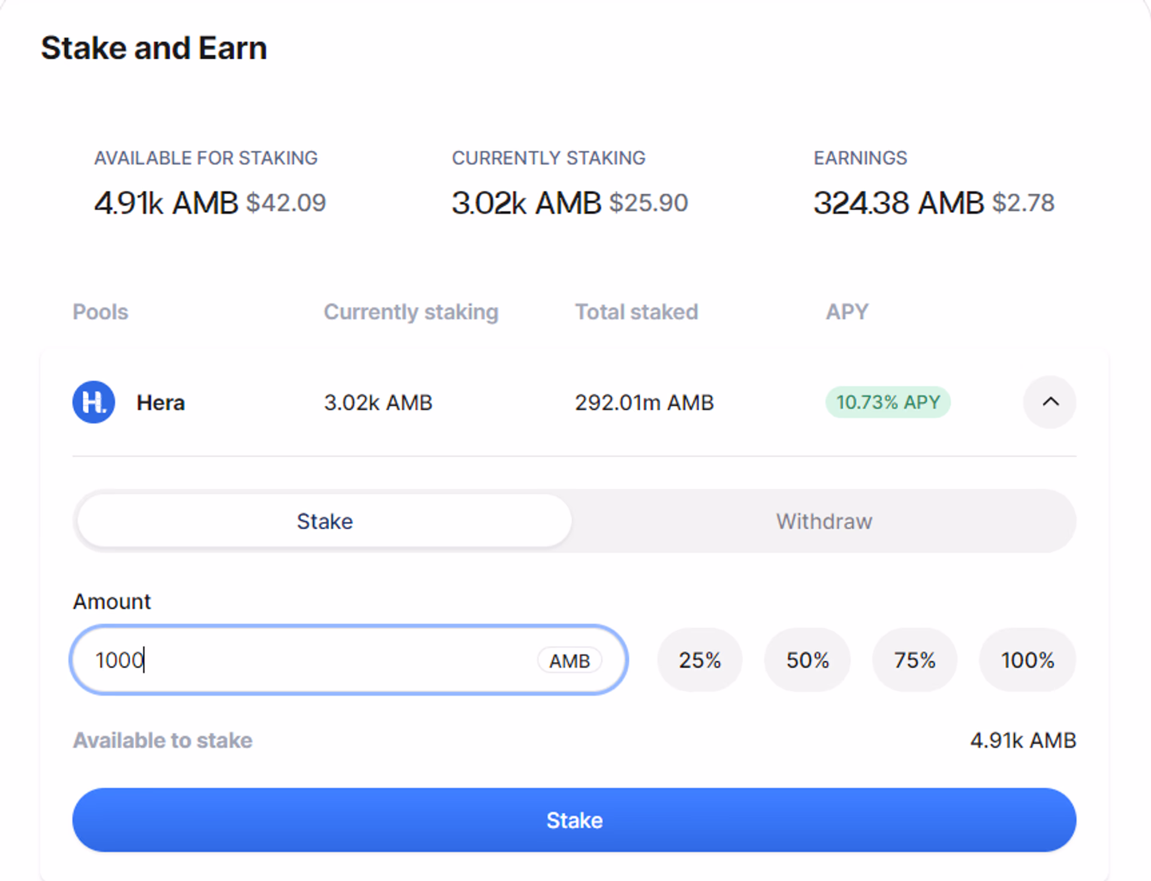Choose the 25% amount preset

point(700,660)
